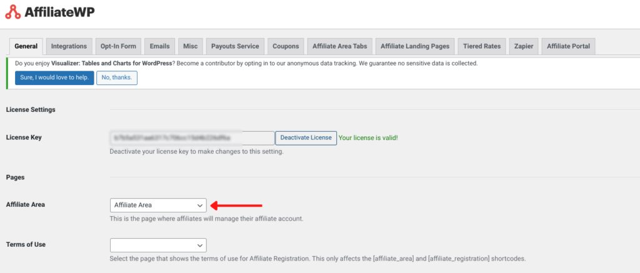Click 'Deactivate your license key' help text
Viewport: 640px width, 273px height.
point(196,152)
